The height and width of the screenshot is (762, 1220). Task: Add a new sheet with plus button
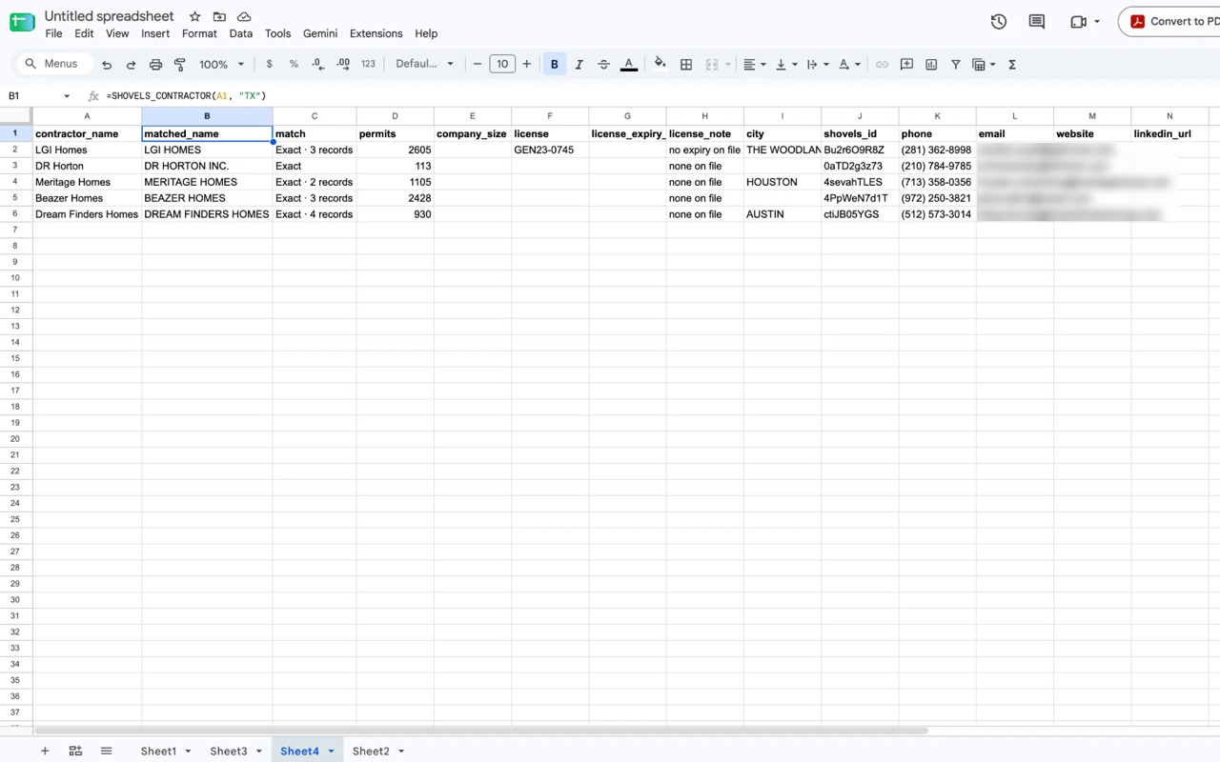pyautogui.click(x=45, y=752)
